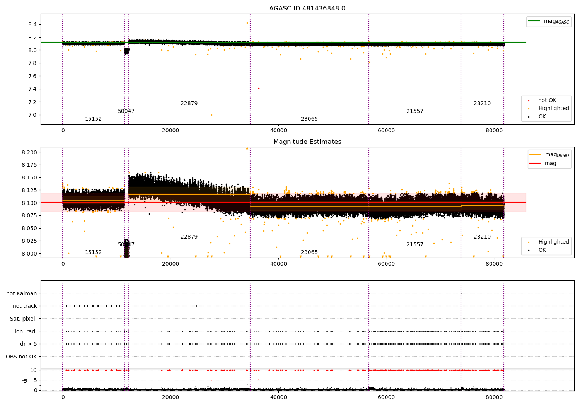Screen dimensions: 580x406
Task: Click OBSID label 23065 in top plot
Action: click(309, 119)
